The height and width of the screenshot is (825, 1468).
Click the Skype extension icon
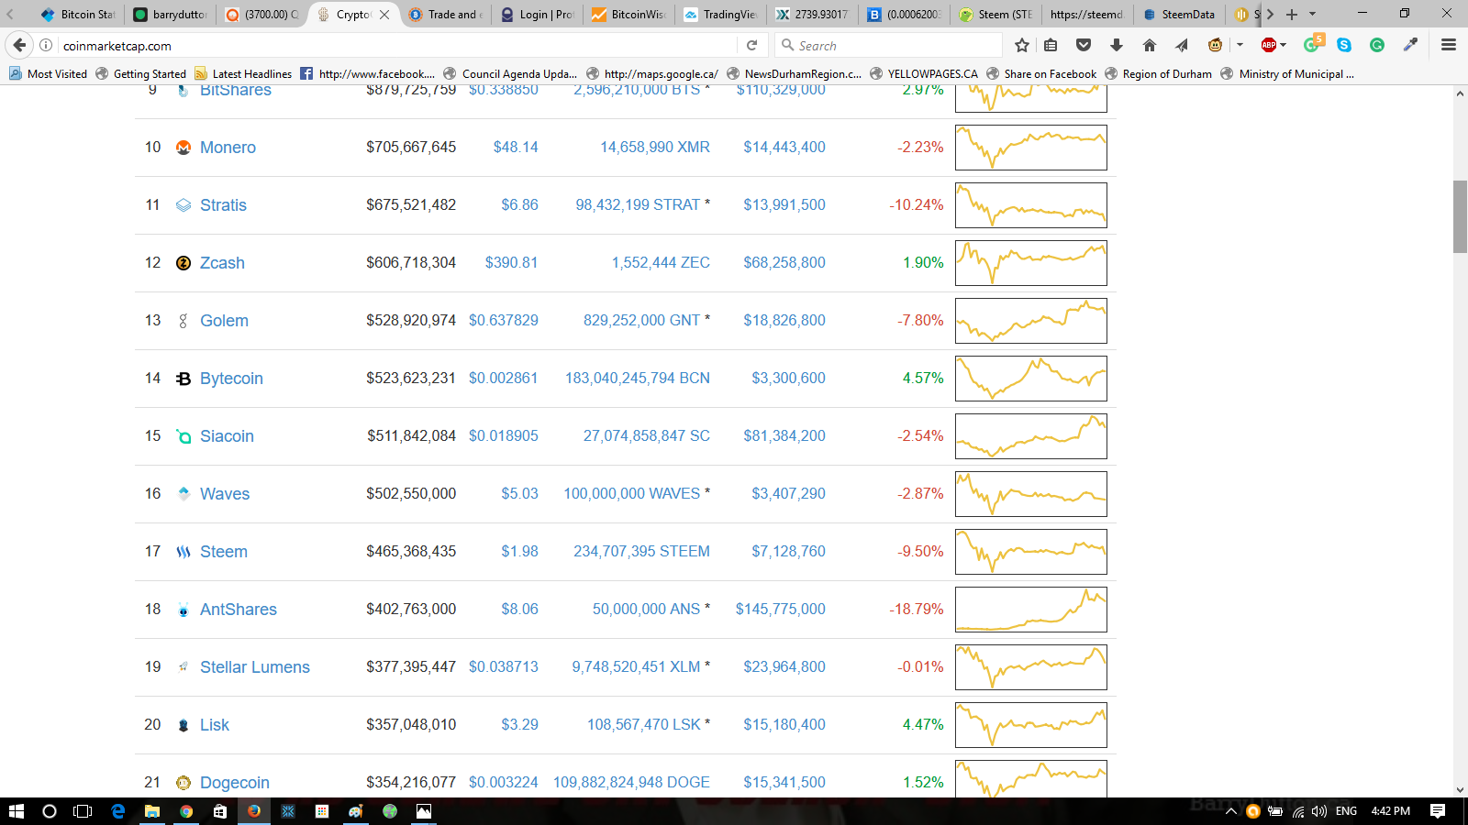[1344, 45]
